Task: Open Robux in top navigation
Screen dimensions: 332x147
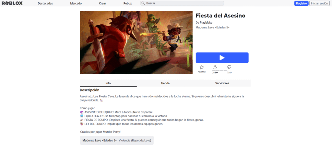Action: pos(127,3)
